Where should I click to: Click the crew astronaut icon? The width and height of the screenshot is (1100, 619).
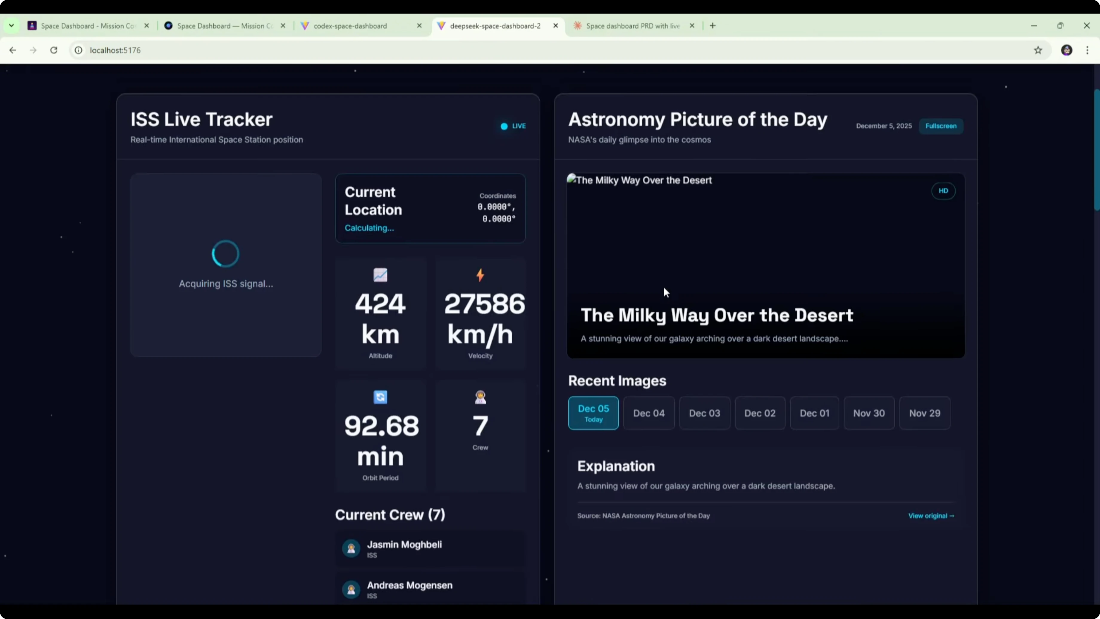coord(480,397)
